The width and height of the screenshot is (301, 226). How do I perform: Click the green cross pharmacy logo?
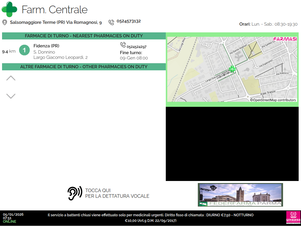point(9,9)
